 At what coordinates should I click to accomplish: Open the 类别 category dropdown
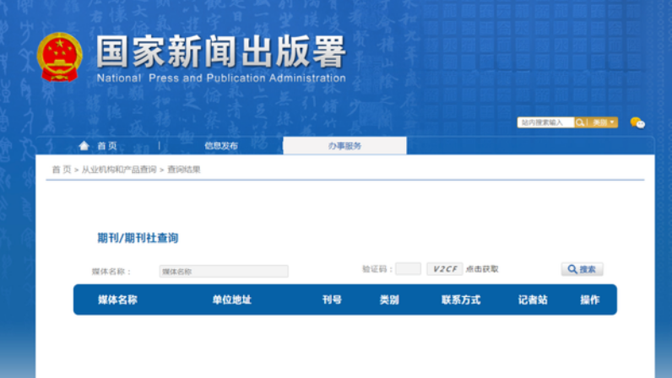[604, 123]
